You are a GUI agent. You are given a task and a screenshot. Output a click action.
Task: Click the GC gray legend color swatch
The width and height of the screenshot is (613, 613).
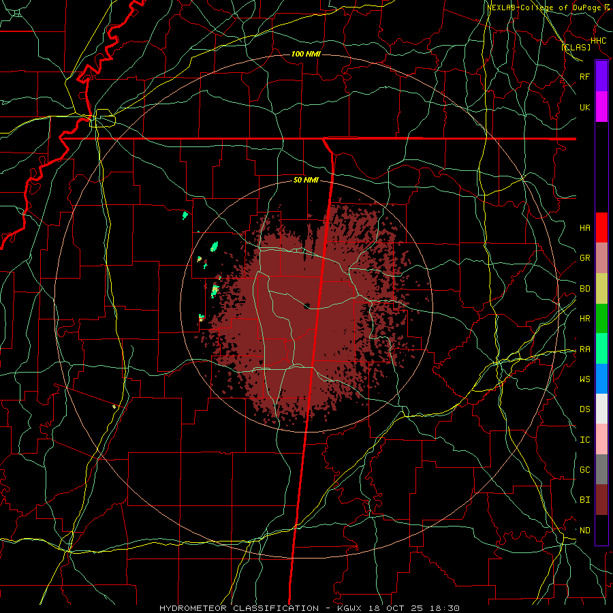[601, 469]
